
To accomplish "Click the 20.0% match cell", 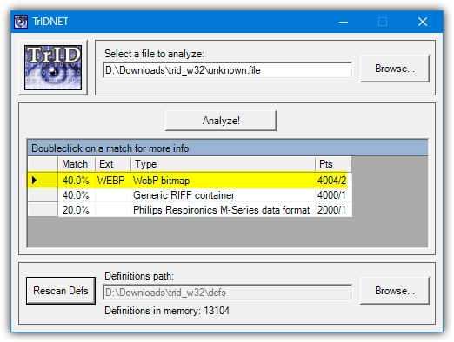I will click(x=77, y=210).
